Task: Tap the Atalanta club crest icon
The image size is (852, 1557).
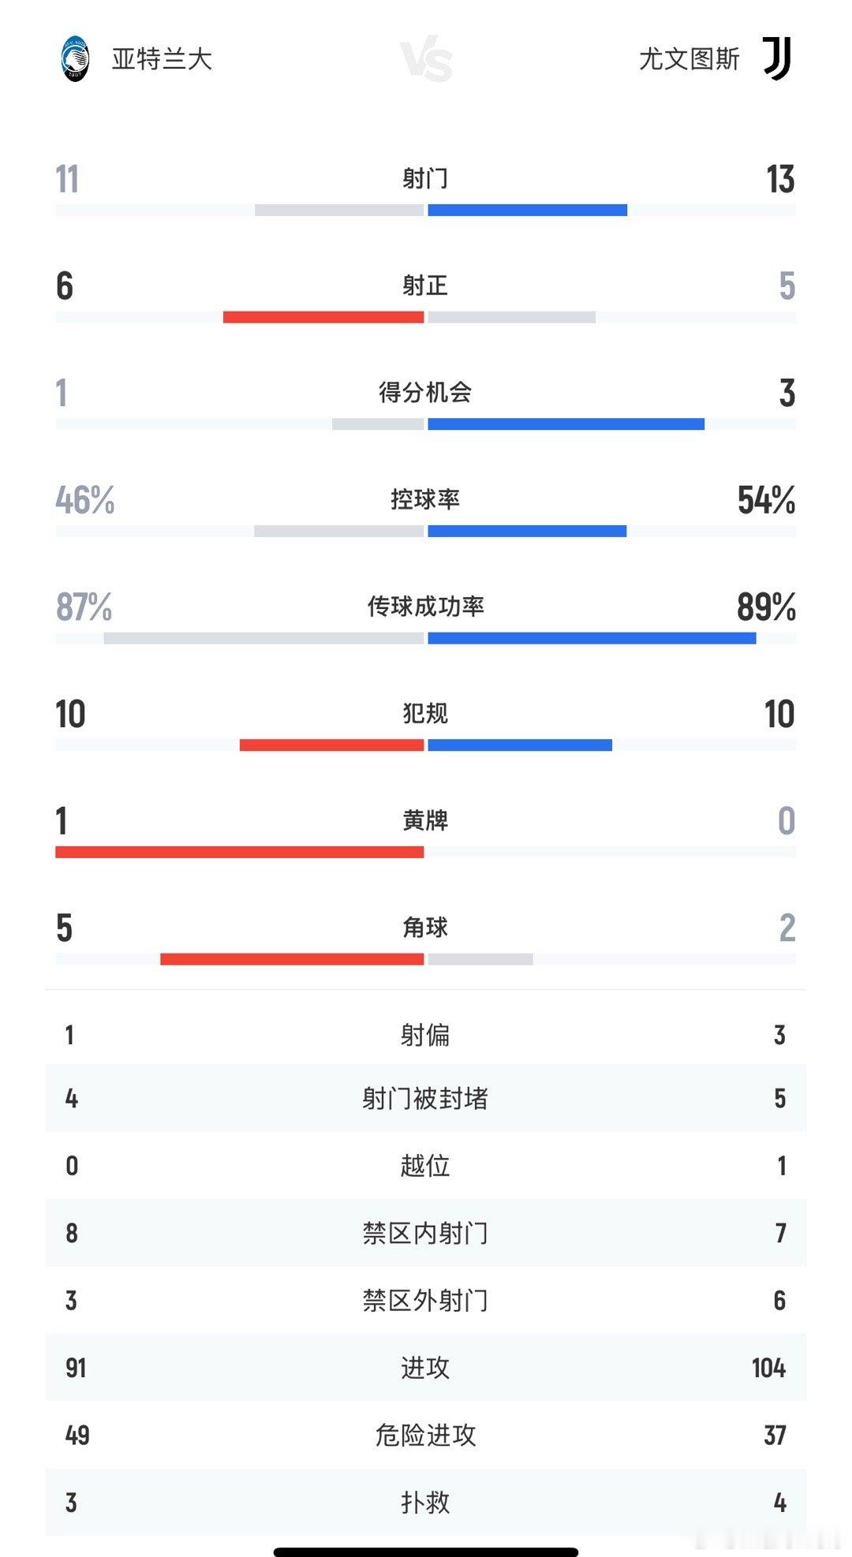Action: (75, 59)
